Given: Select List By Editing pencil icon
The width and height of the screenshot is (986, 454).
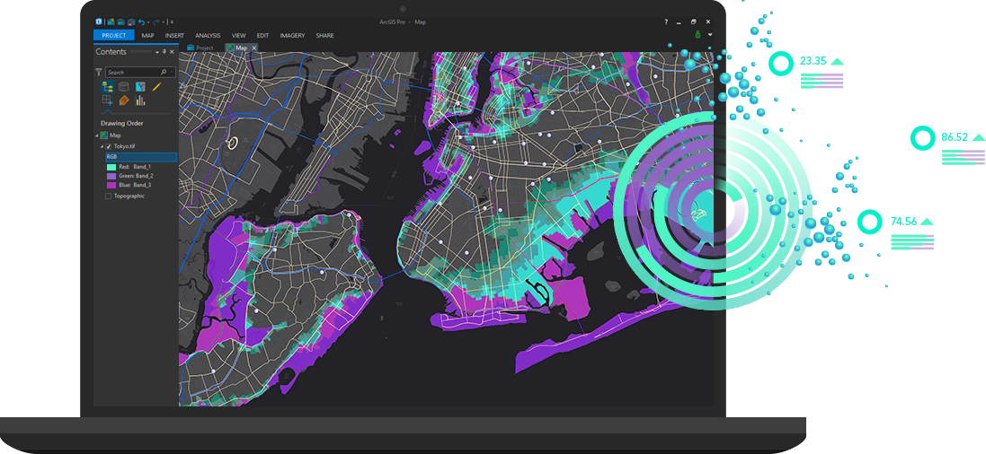Looking at the screenshot, I should click(x=156, y=87).
